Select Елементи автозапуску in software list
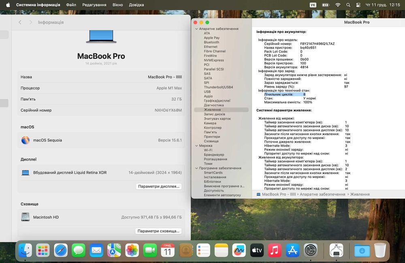405x263 pixels. (x=222, y=195)
